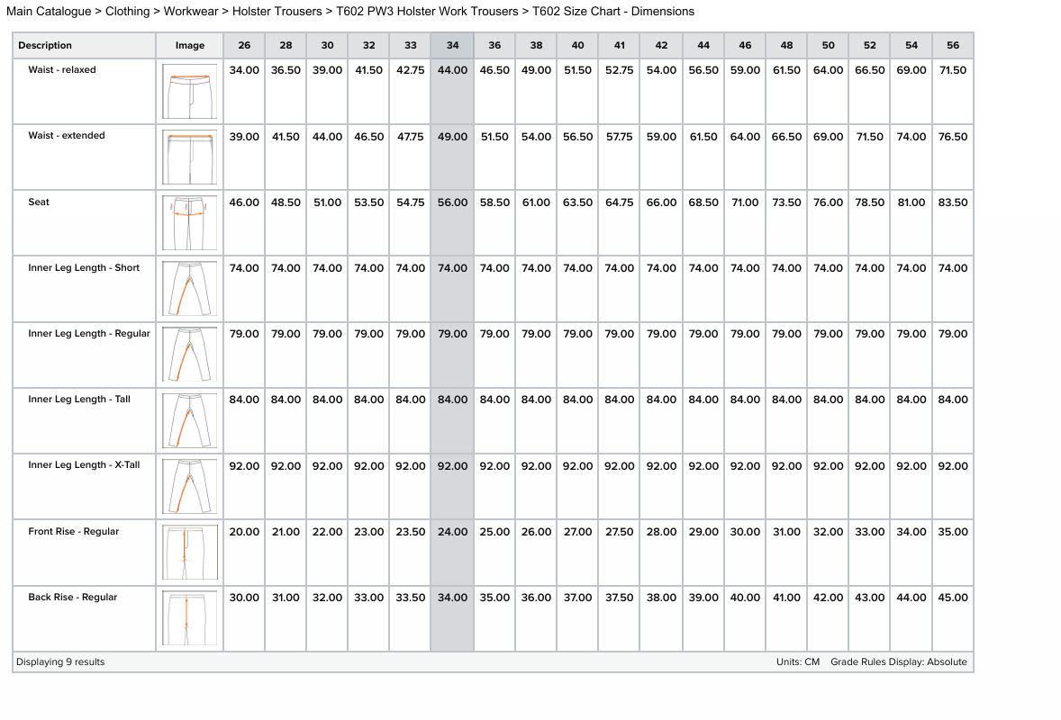The width and height of the screenshot is (1061, 720).
Task: Select size 41 column header
Action: 619,45
